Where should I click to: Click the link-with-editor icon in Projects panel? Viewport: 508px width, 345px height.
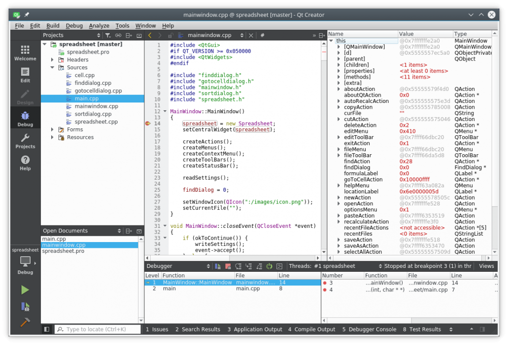[x=118, y=35]
